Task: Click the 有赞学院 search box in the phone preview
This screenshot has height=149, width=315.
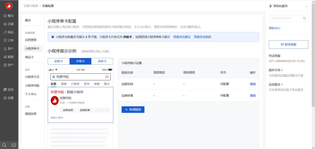Action: coord(80,77)
